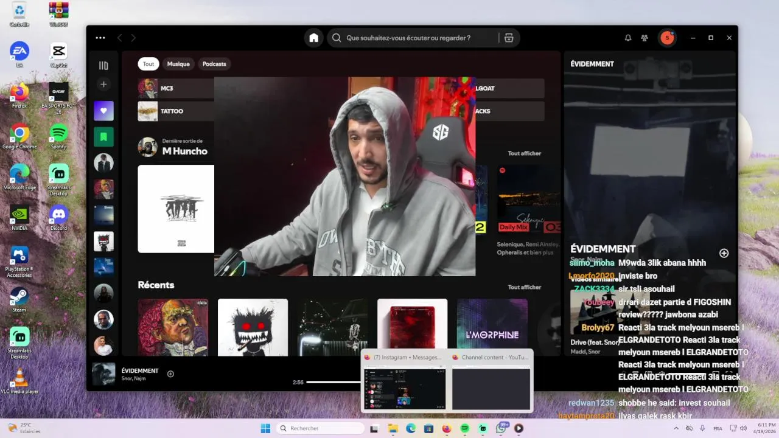This screenshot has width=779, height=438.
Task: Add track with plus icon in right panel
Action: click(724, 253)
